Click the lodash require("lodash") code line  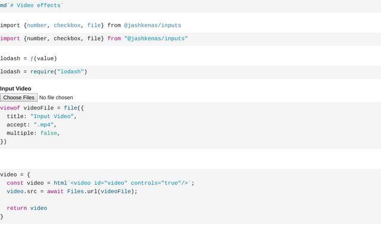(43, 71)
